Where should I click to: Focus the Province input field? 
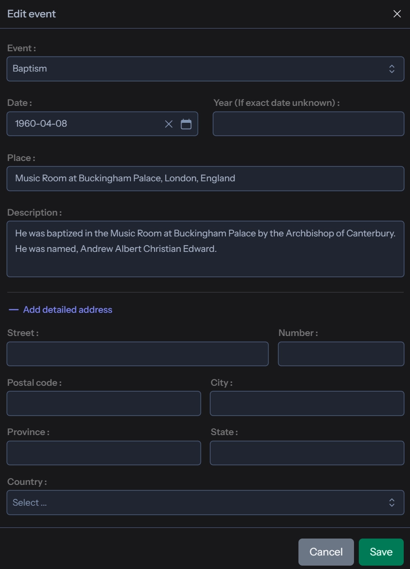tap(103, 453)
